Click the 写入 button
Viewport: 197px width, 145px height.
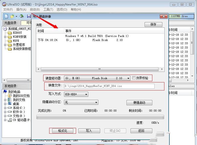(89, 131)
